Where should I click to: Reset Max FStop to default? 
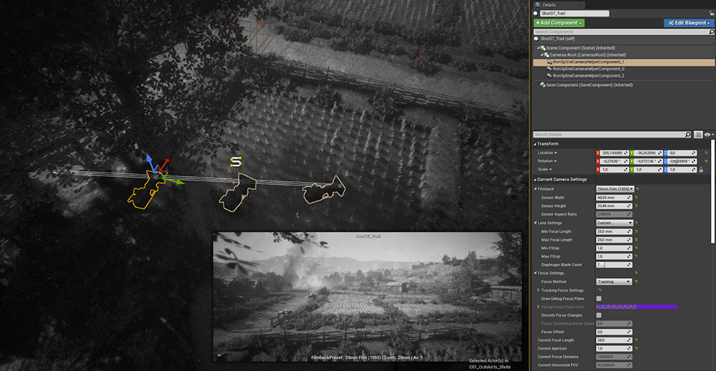tap(637, 256)
